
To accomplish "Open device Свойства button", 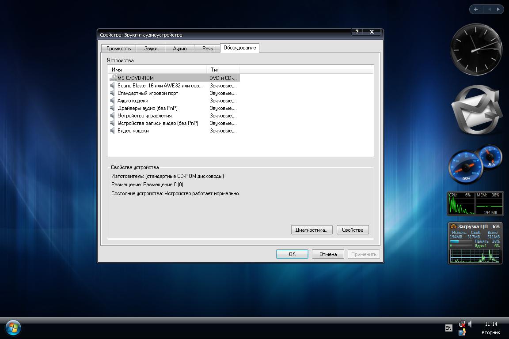I will (352, 230).
